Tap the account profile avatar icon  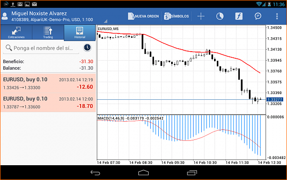pos(5,16)
